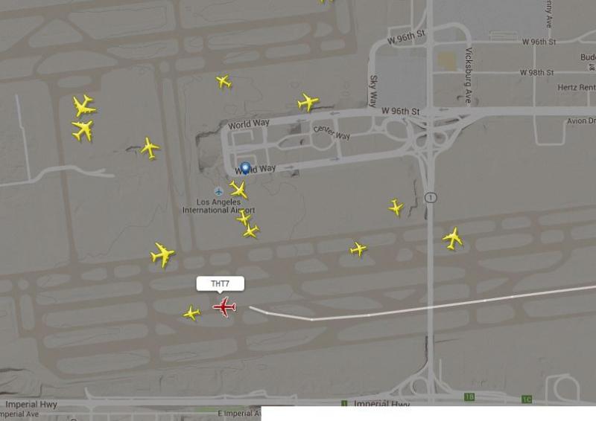Select the upper plane of the far-left pair
The width and height of the screenshot is (596, 421).
pyautogui.click(x=84, y=106)
